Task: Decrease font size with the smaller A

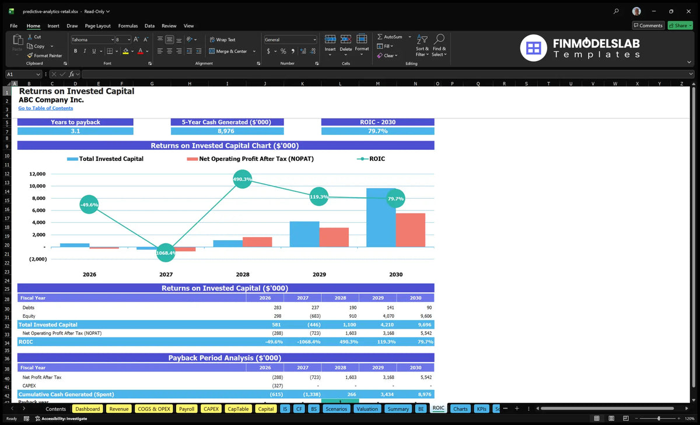Action: coord(146,40)
